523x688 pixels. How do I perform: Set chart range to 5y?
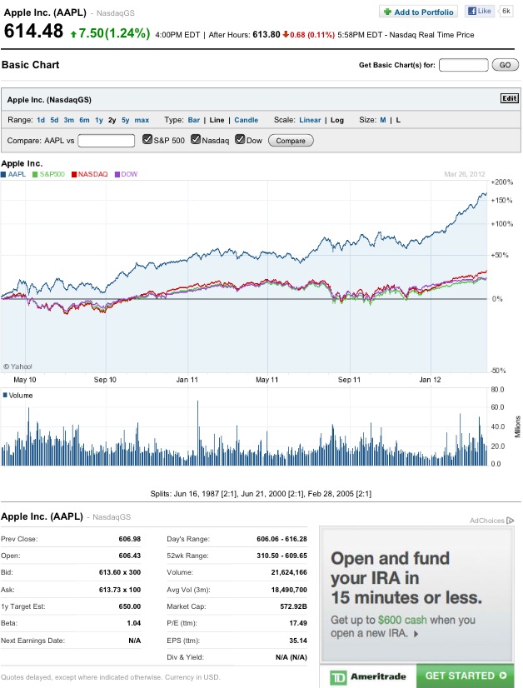(125, 120)
